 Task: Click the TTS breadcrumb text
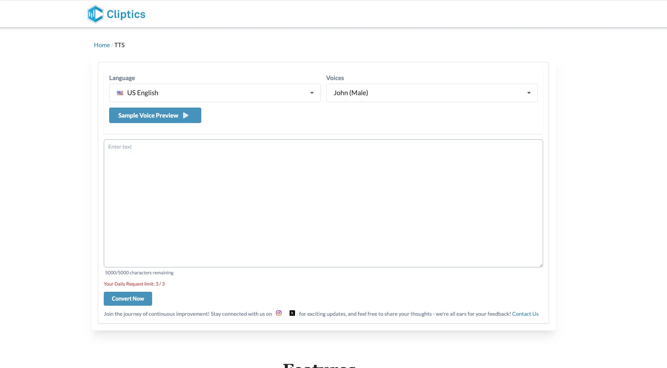coord(120,45)
